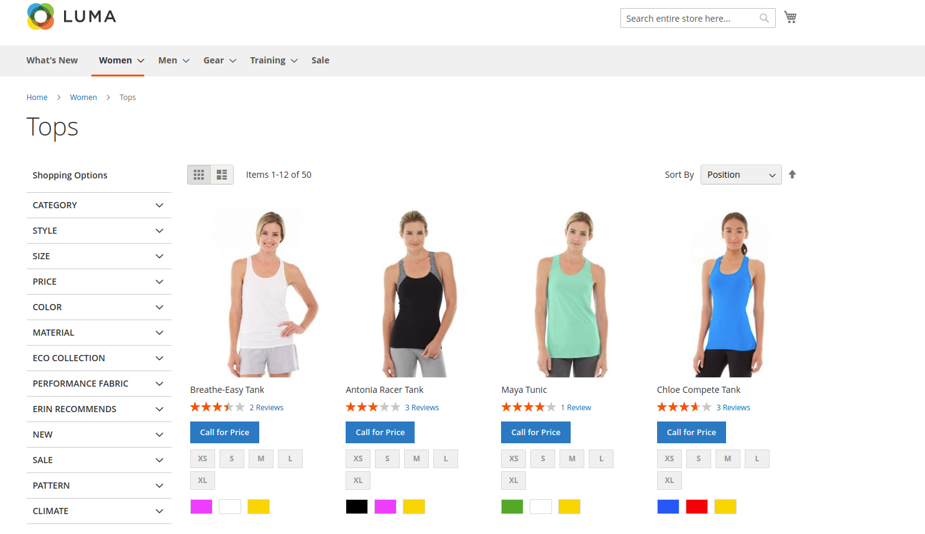925x534 pixels.
Task: Switch to list view mode
Action: [222, 175]
